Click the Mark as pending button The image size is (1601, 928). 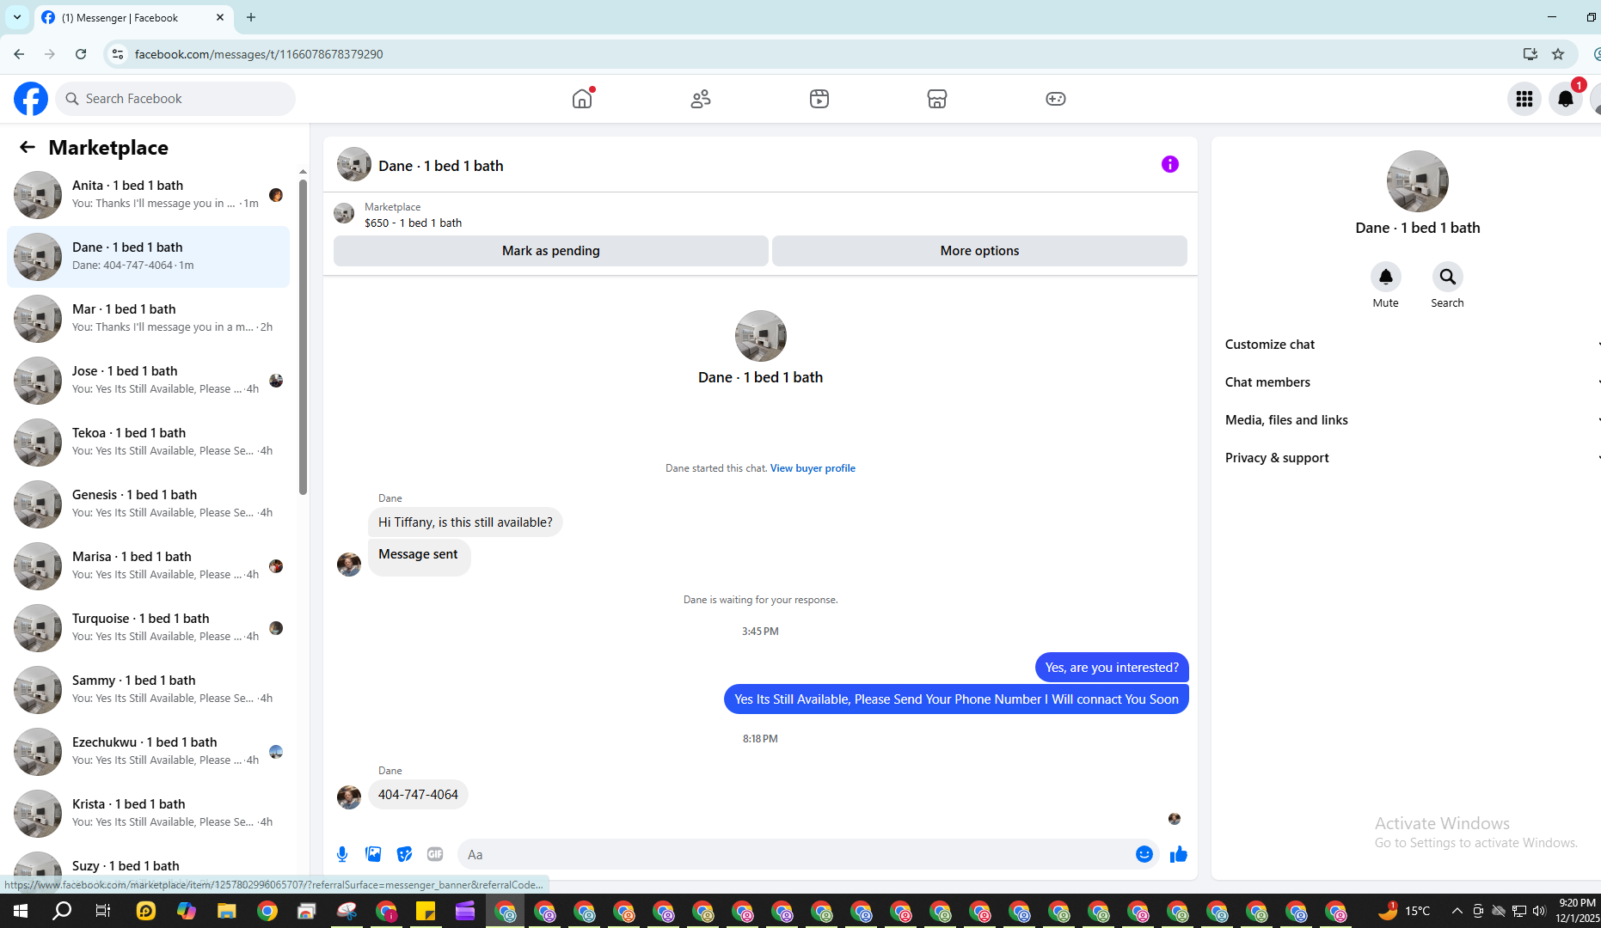551,251
